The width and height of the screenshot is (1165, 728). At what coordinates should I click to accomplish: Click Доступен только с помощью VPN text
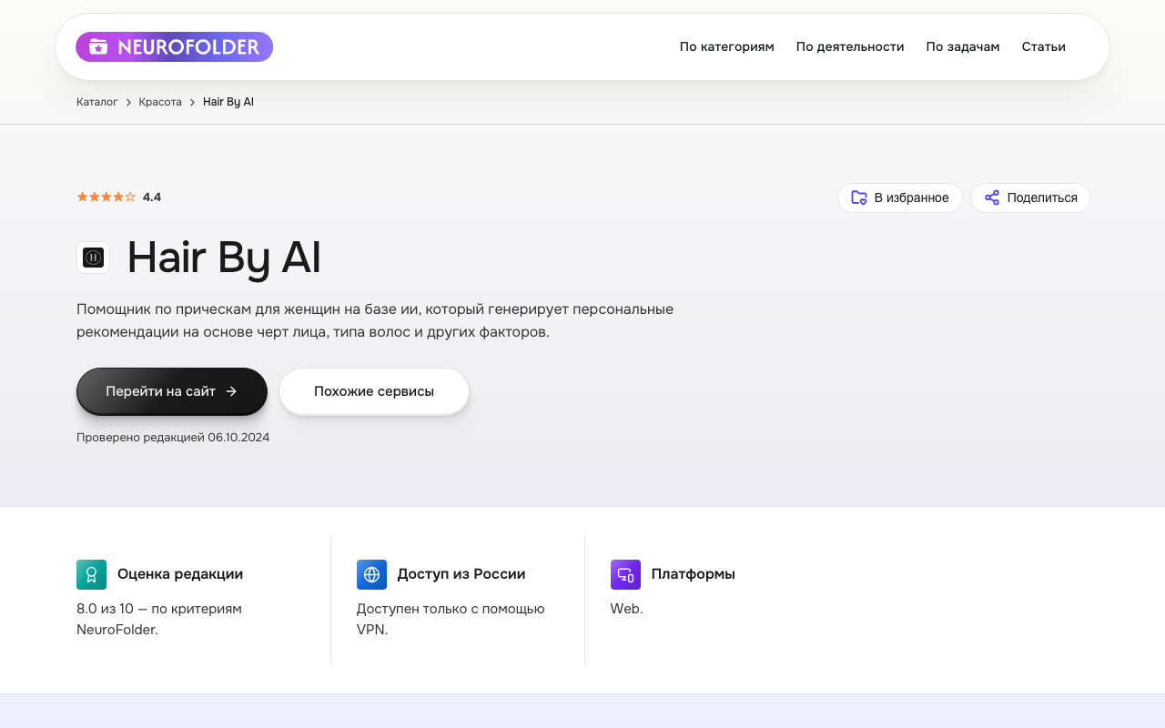pyautogui.click(x=451, y=619)
